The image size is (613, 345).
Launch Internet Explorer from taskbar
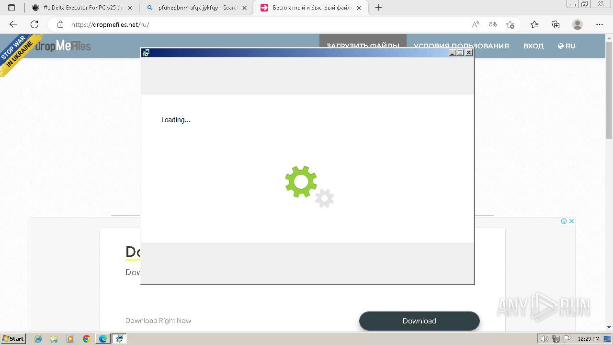click(38, 339)
